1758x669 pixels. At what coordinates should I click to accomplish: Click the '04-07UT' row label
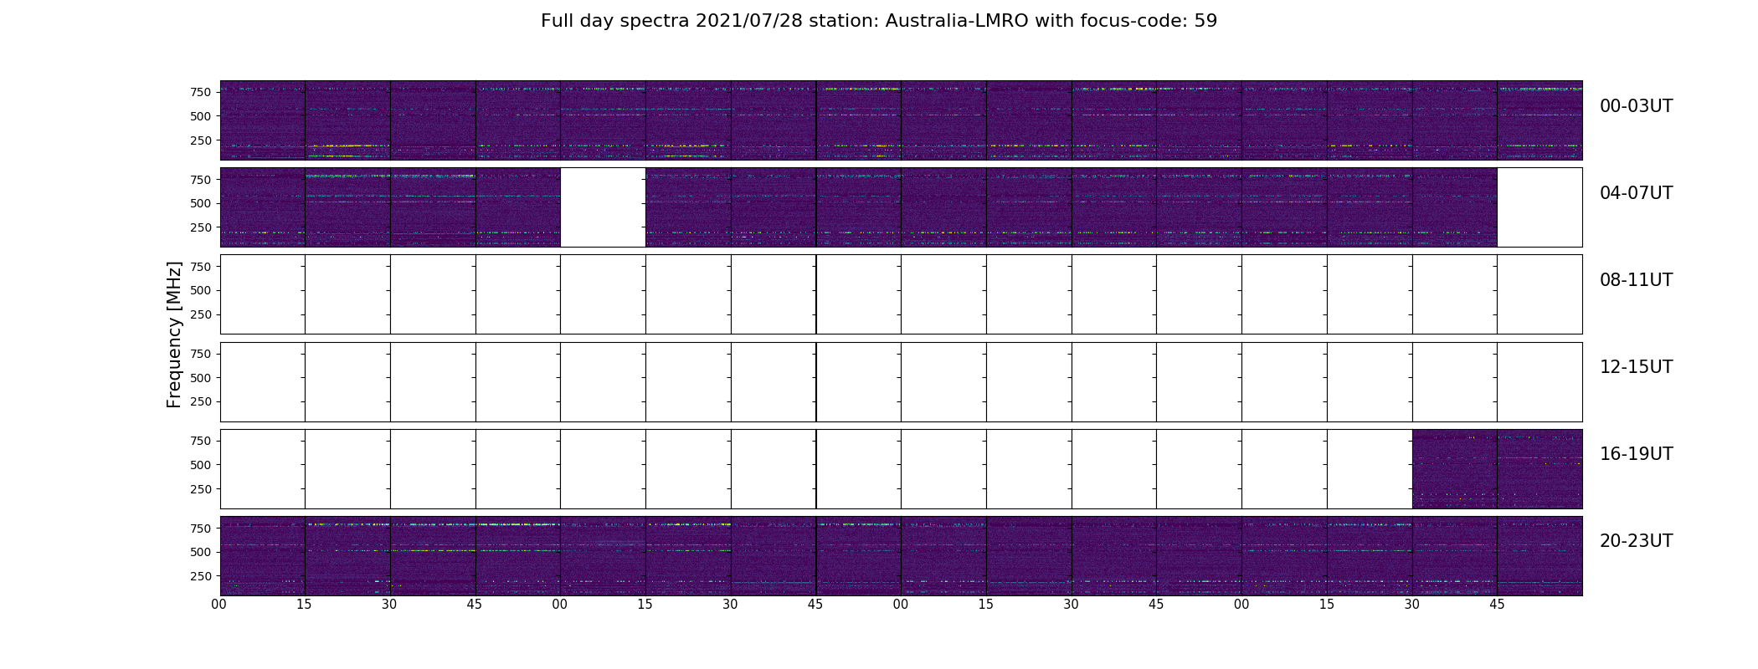1636,193
